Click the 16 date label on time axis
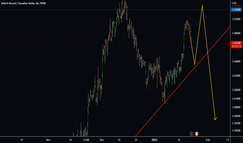The height and width of the screenshot is (143, 243). (x=179, y=140)
